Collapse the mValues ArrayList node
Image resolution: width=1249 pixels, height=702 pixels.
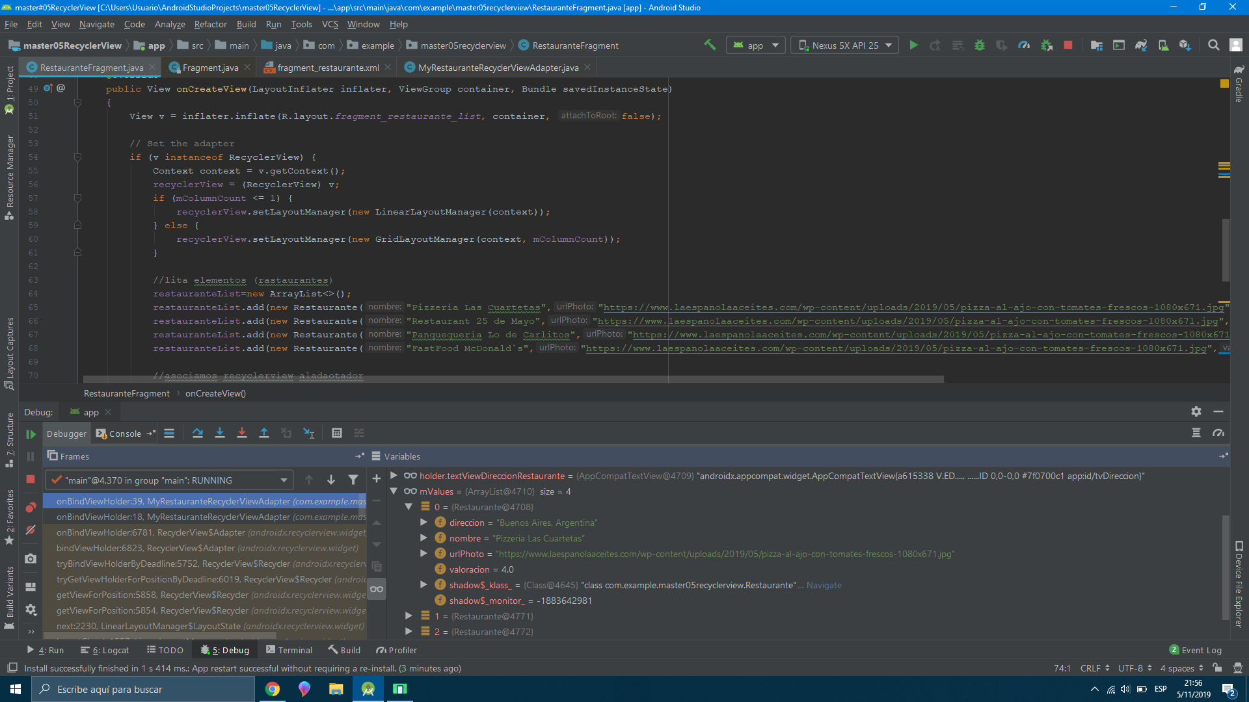(394, 491)
